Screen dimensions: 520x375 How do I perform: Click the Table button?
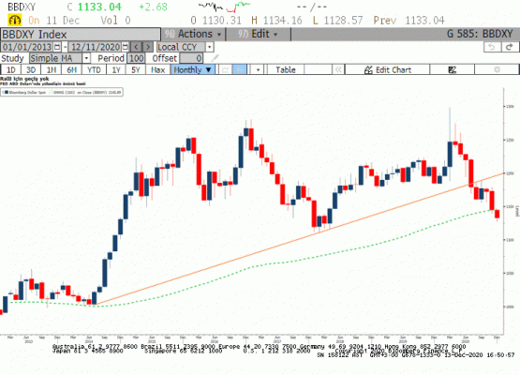286,69
